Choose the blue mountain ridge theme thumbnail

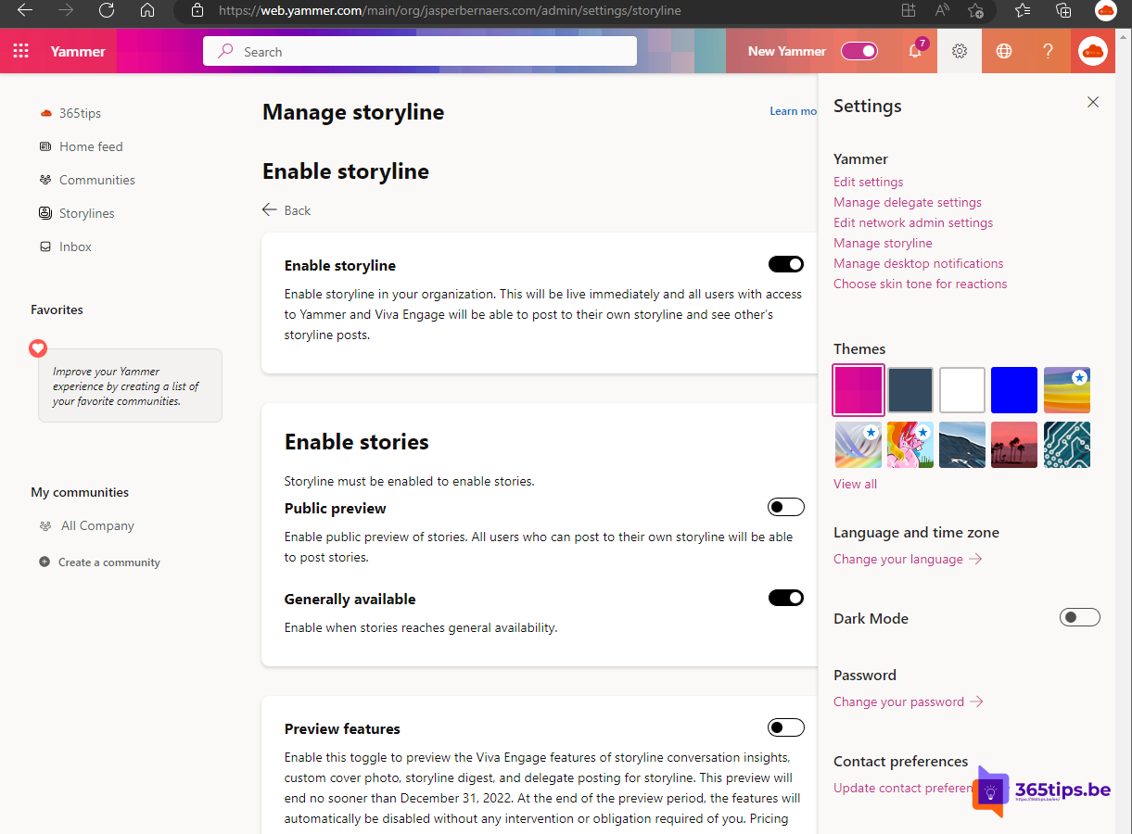[x=962, y=445]
